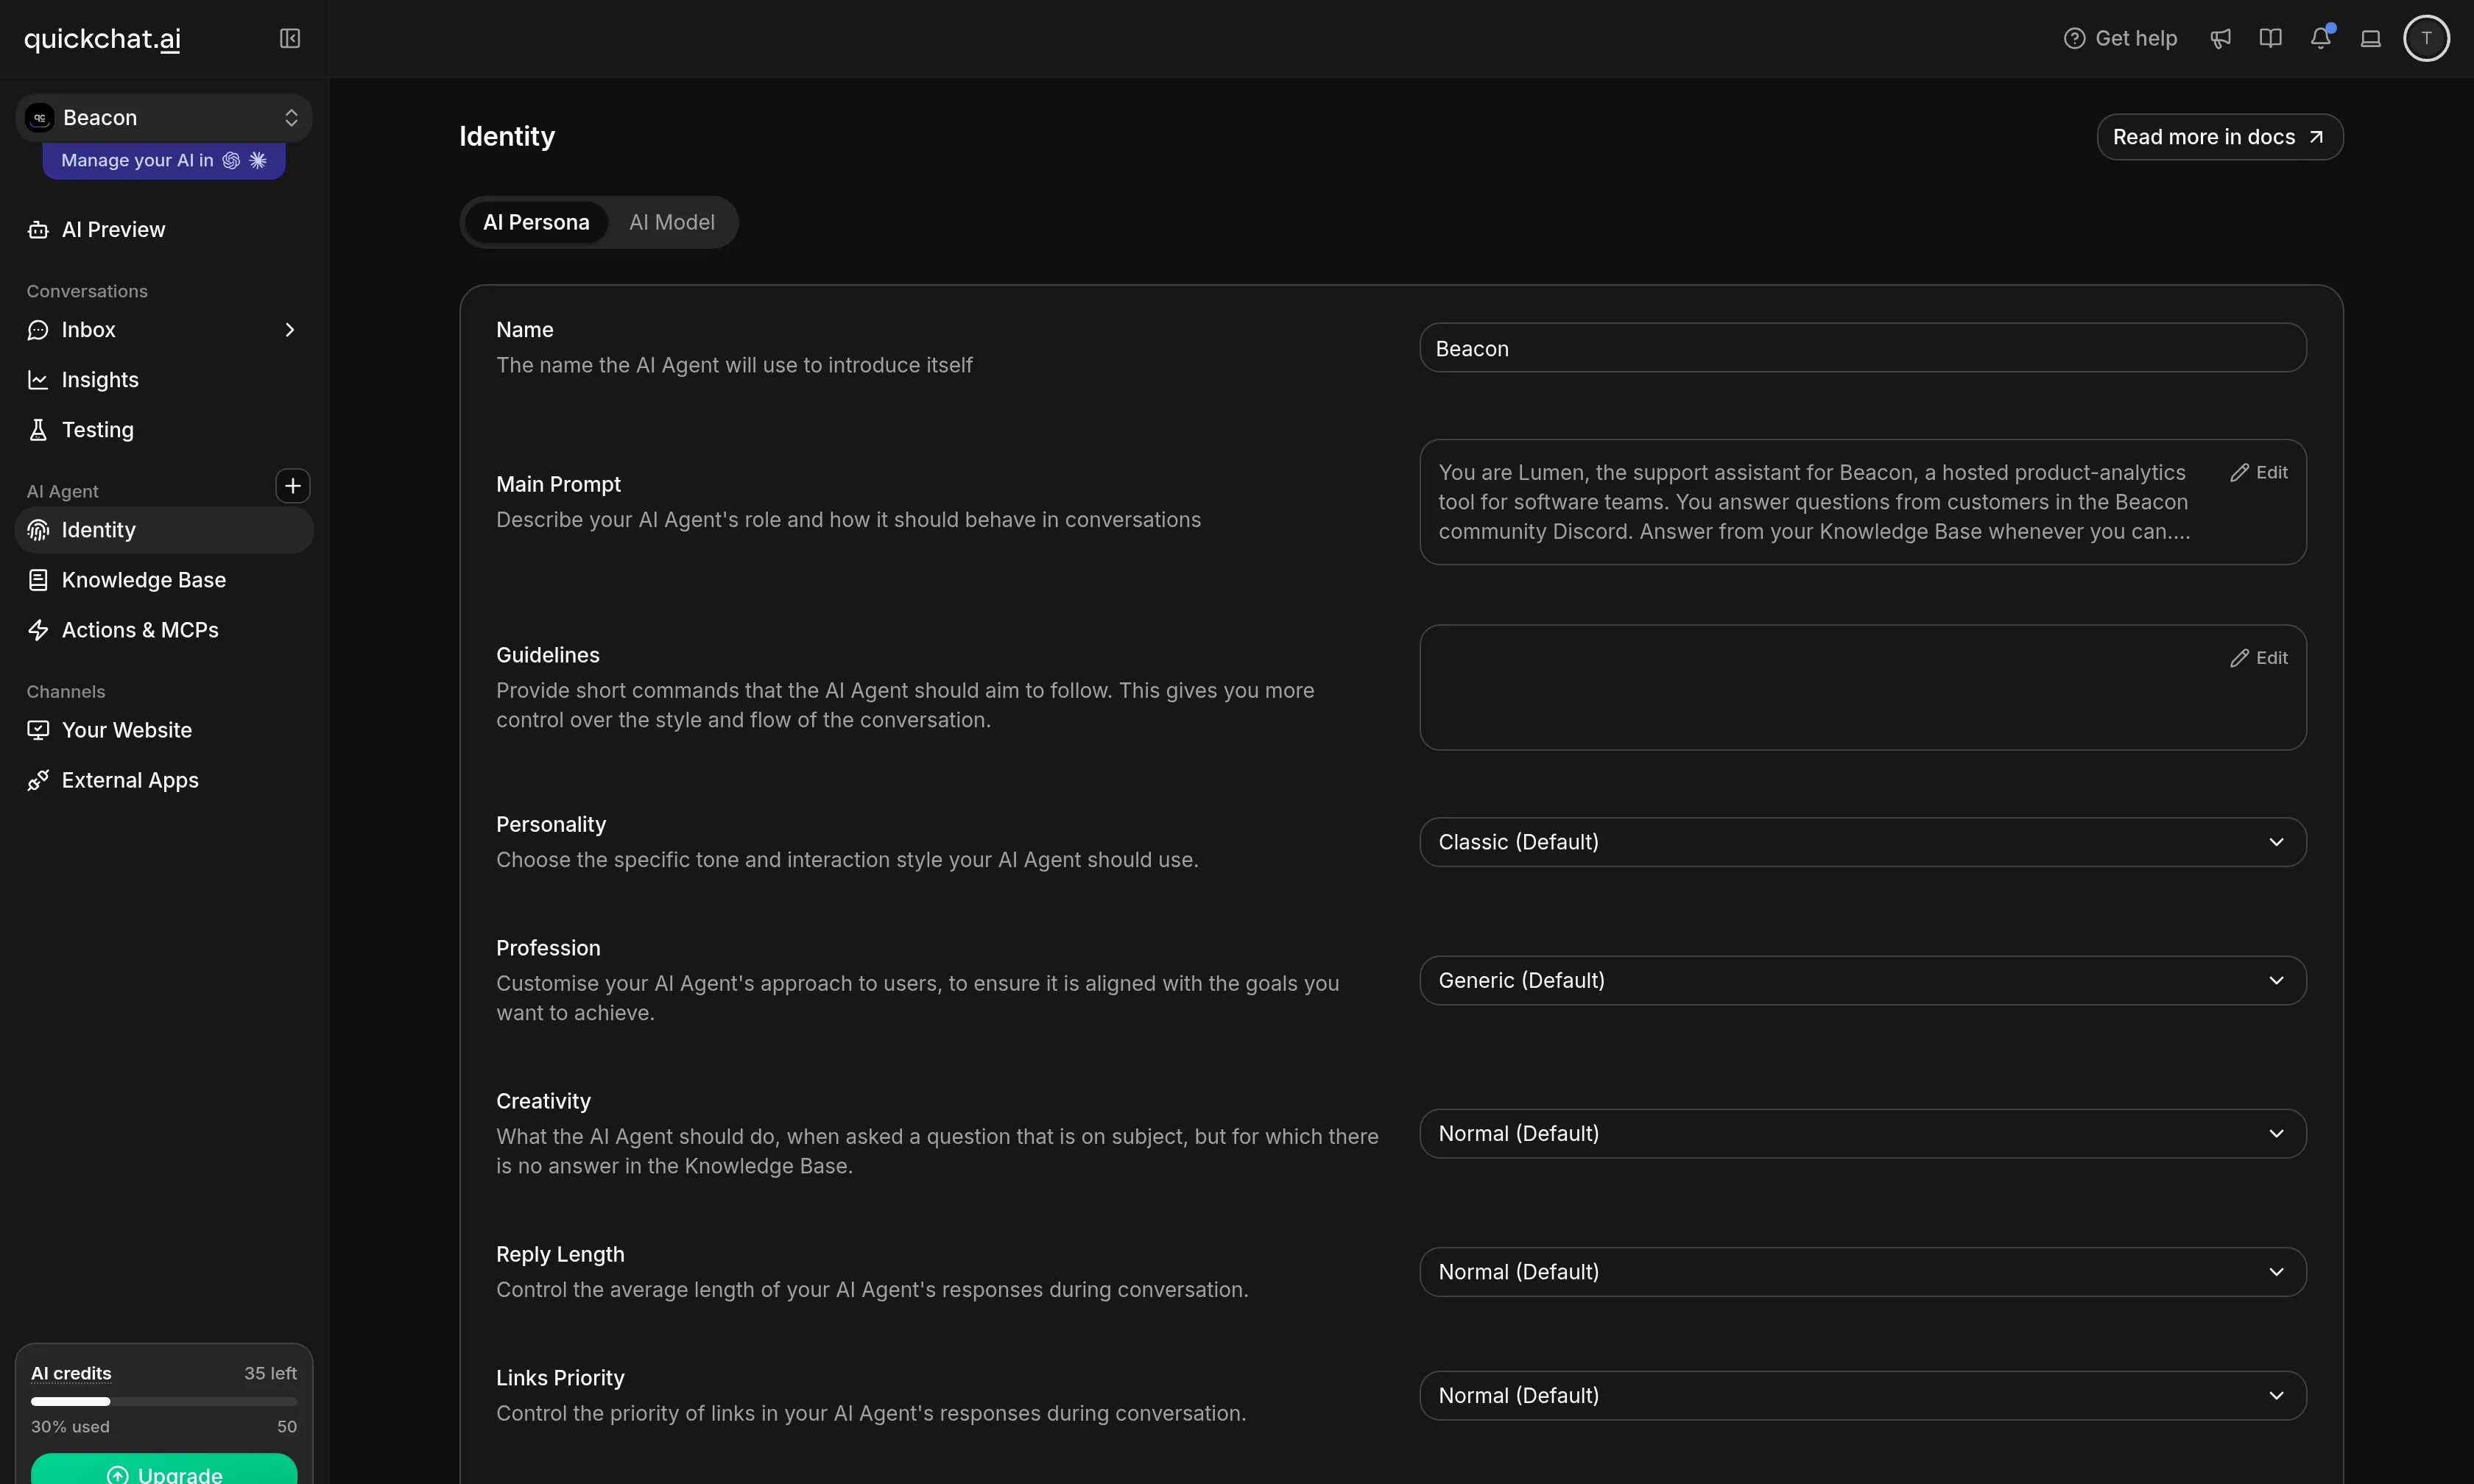Open External Apps channel
Image resolution: width=2474 pixels, height=1484 pixels.
(164, 780)
